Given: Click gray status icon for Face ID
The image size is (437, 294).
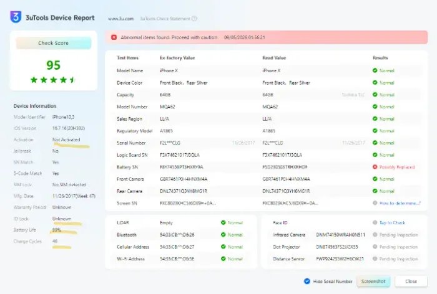Looking at the screenshot, I should pyautogui.click(x=375, y=222).
